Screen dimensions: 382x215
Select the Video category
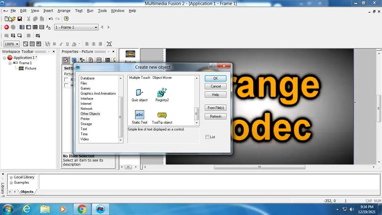(x=84, y=139)
